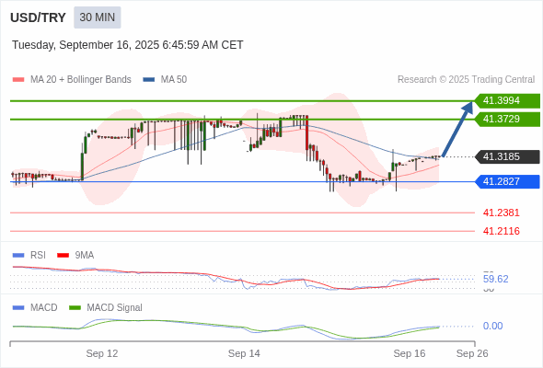Viewport: 543px width, 368px height.
Task: Click the Sep 26 axis label
Action: click(x=472, y=353)
